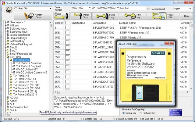
Task: Check the box for SIFLA1SCL_1700 row
Action: tap(67, 47)
